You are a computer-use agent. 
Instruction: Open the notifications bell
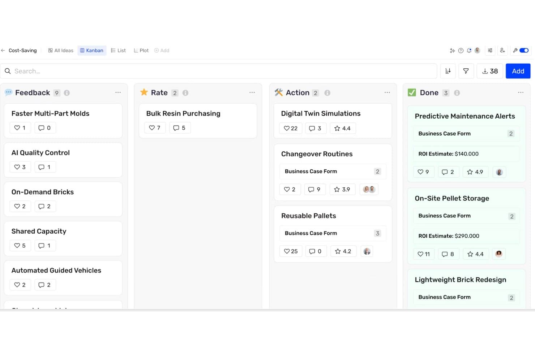[x=469, y=51]
